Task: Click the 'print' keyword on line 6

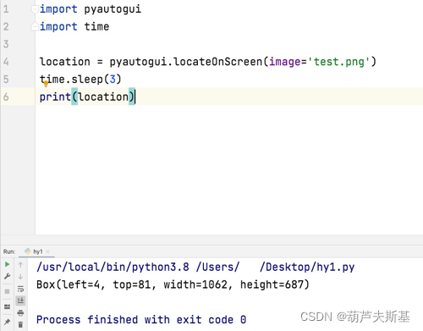Action: tap(55, 97)
